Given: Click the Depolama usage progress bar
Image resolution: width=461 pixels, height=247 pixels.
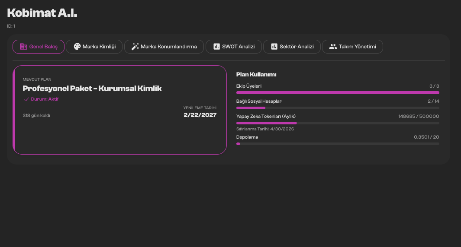Looking at the screenshot, I should (338, 144).
